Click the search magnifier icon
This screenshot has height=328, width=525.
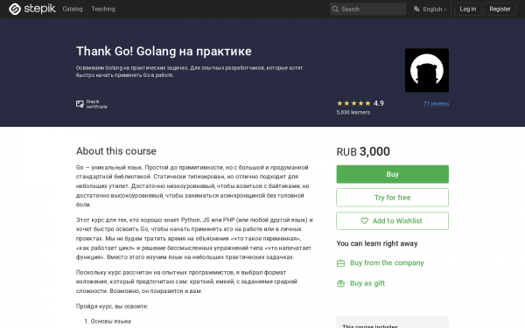click(x=335, y=9)
